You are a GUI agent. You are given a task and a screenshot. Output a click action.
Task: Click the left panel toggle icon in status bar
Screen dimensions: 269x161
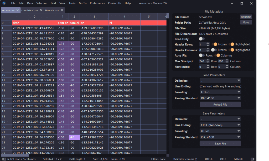point(4,159)
